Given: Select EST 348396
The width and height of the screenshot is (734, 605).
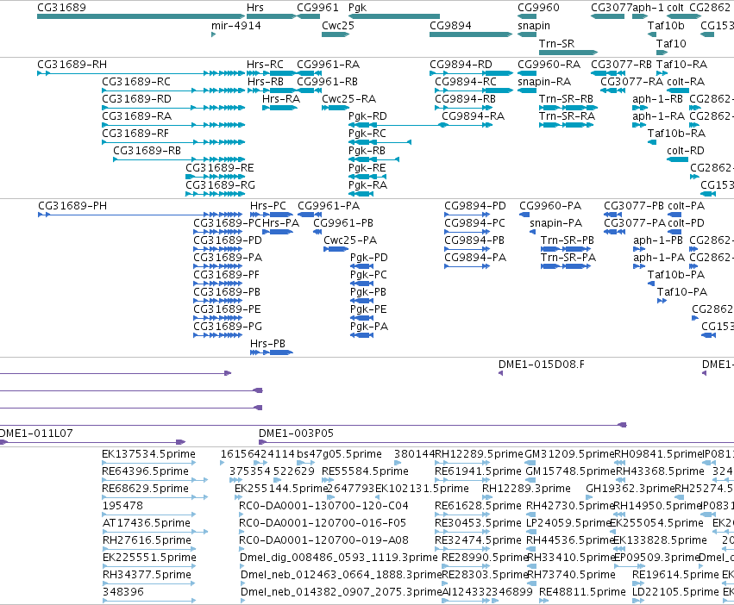Looking at the screenshot, I should point(149,601).
